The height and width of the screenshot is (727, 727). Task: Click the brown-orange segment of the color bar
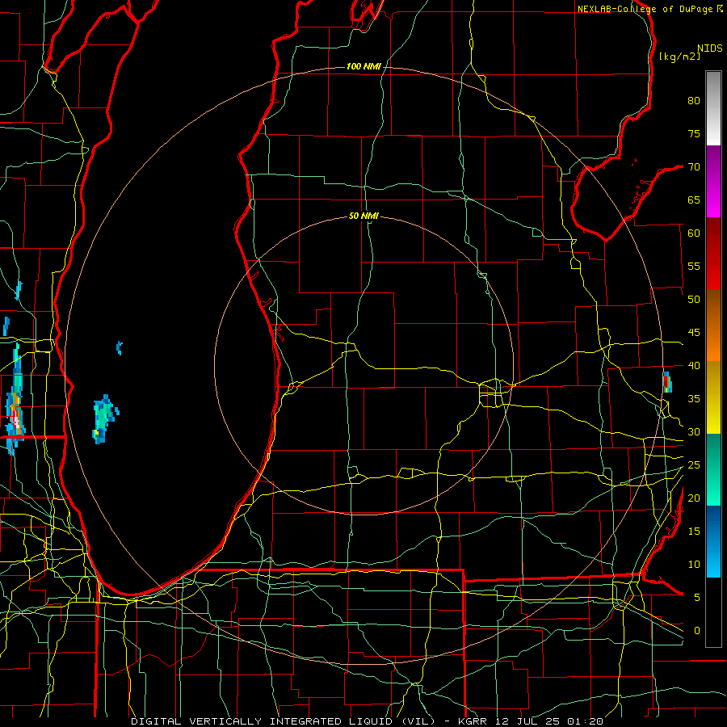[x=713, y=326]
